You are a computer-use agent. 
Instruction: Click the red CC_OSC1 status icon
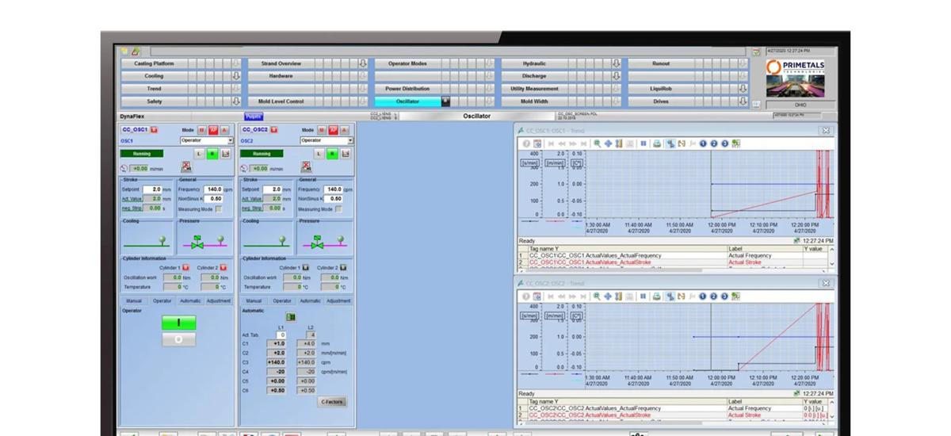pos(154,130)
